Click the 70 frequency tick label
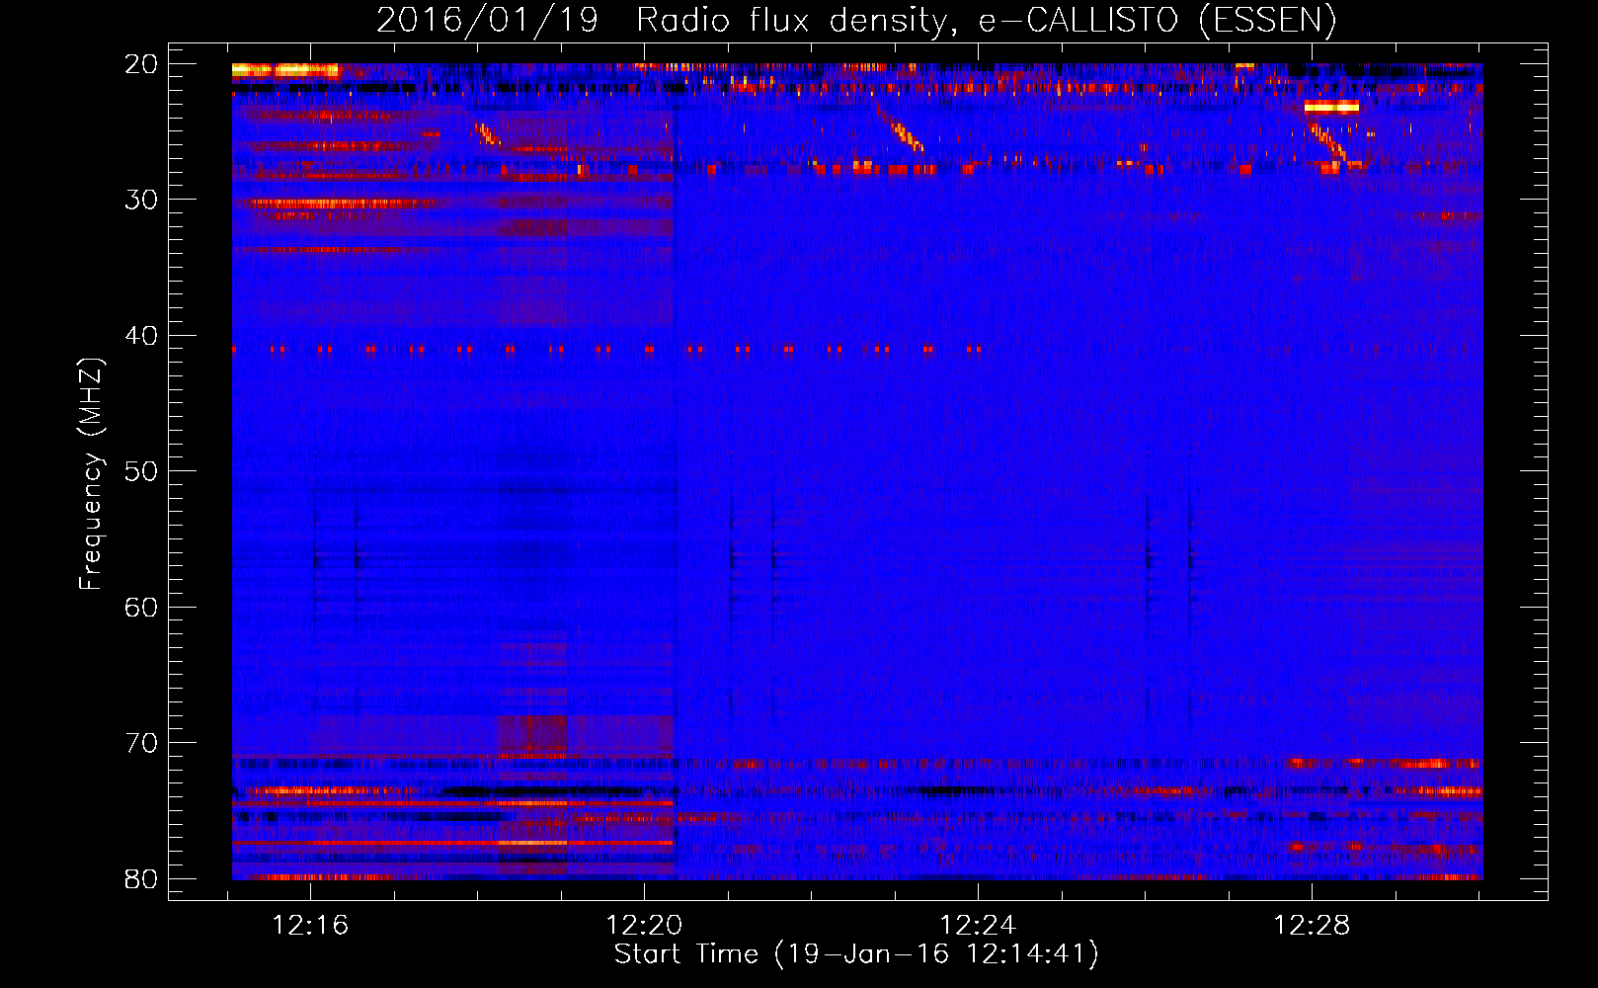1598x988 pixels. coord(141,743)
